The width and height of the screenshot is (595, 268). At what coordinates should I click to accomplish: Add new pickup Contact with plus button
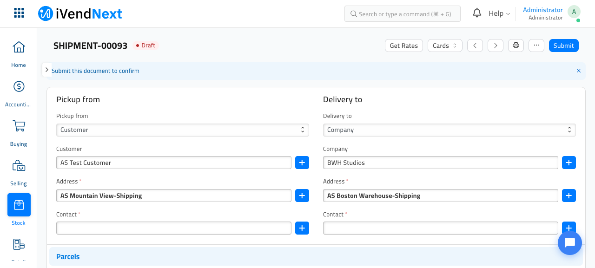302,228
